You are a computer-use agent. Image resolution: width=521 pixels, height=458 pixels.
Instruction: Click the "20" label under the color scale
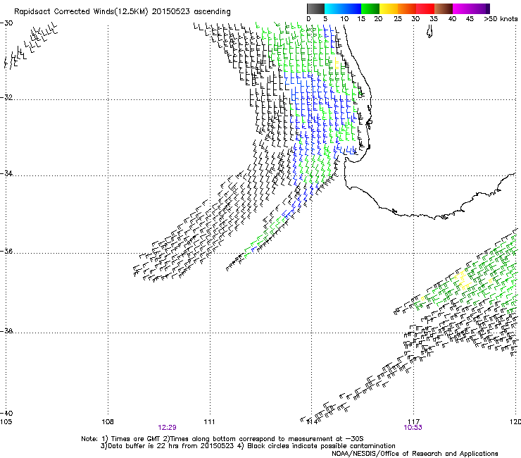[x=378, y=19]
